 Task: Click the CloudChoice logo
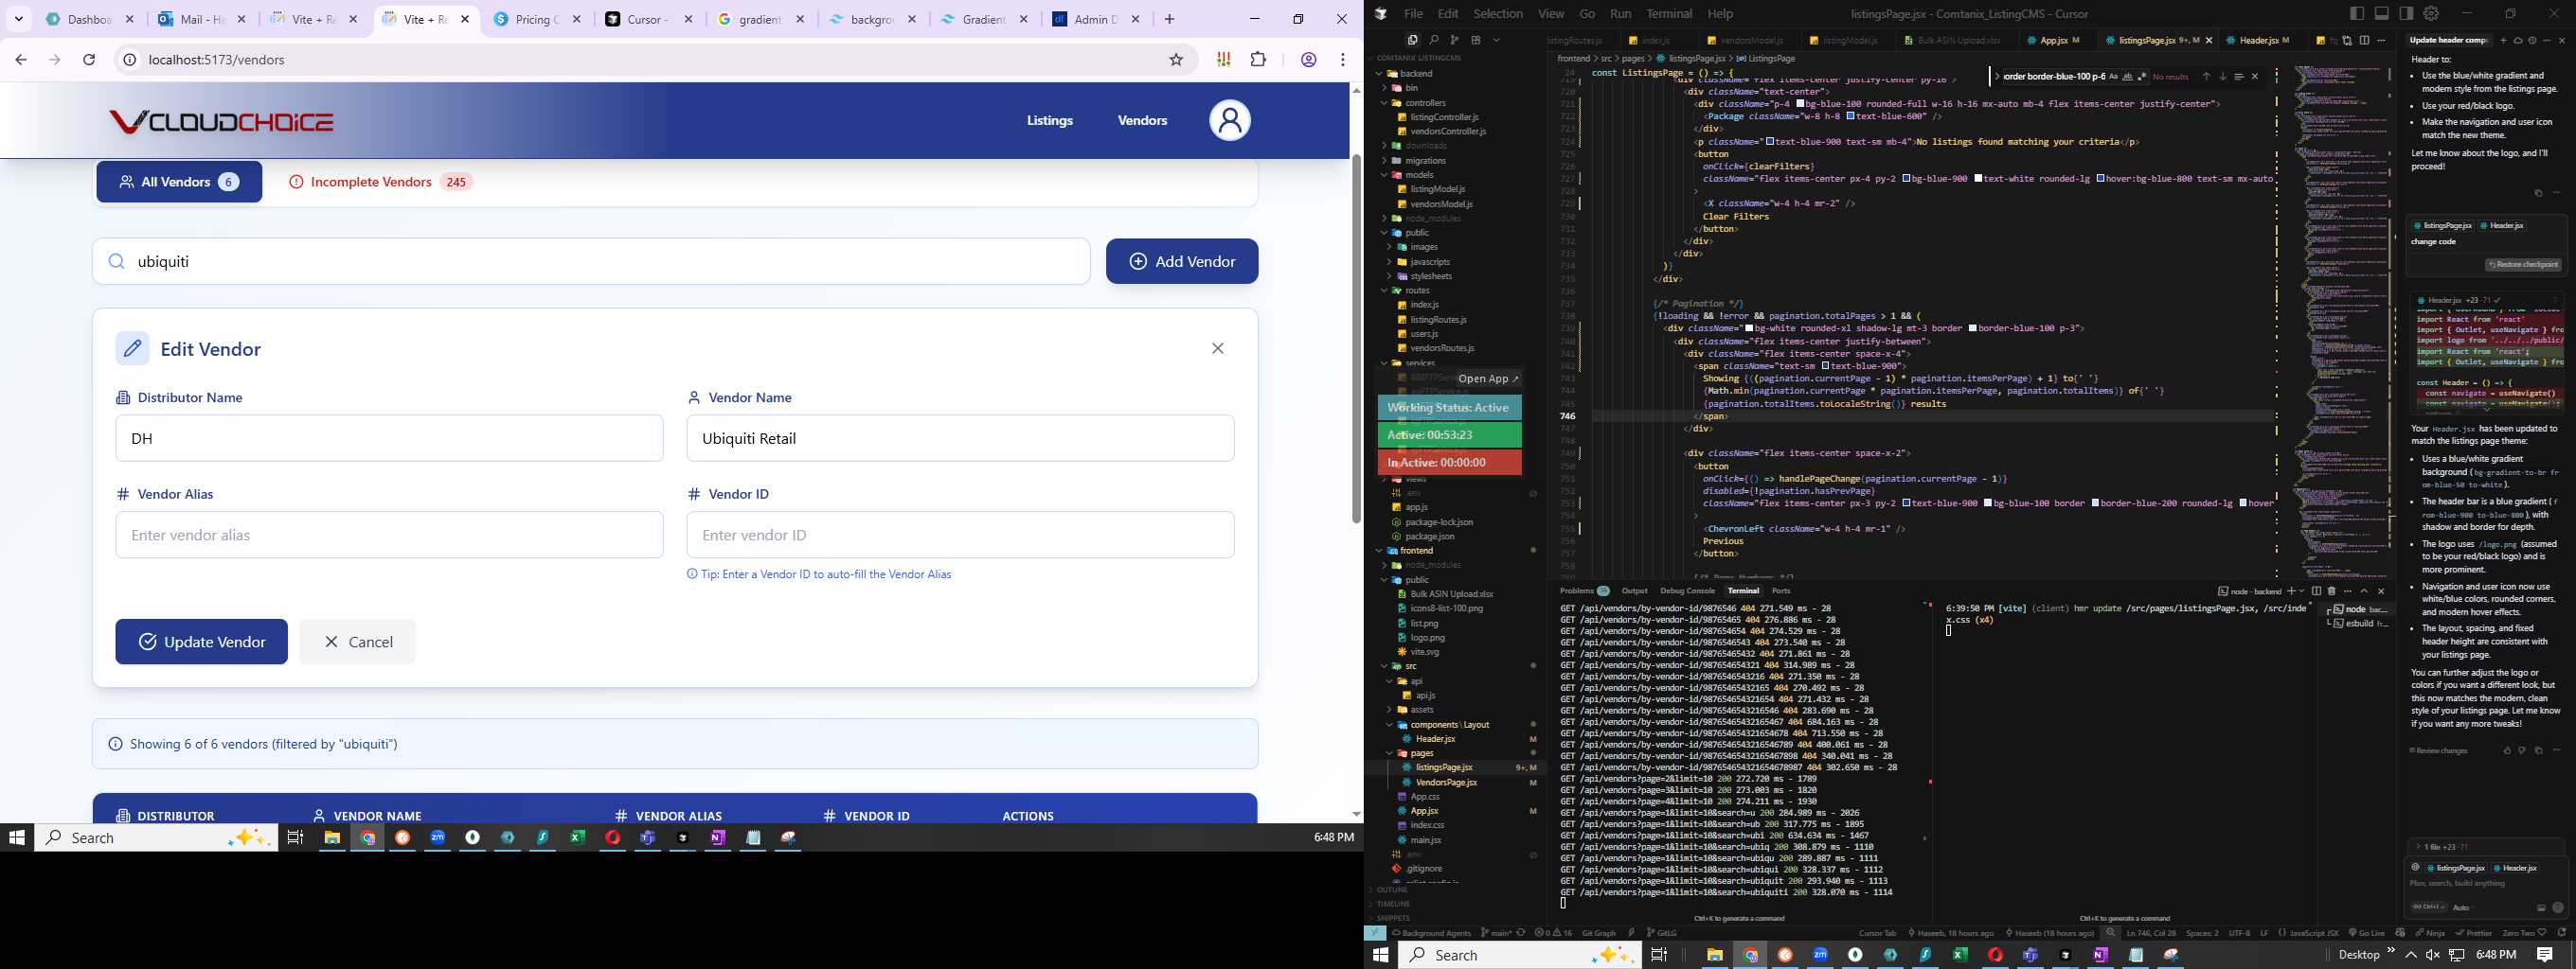click(x=221, y=122)
